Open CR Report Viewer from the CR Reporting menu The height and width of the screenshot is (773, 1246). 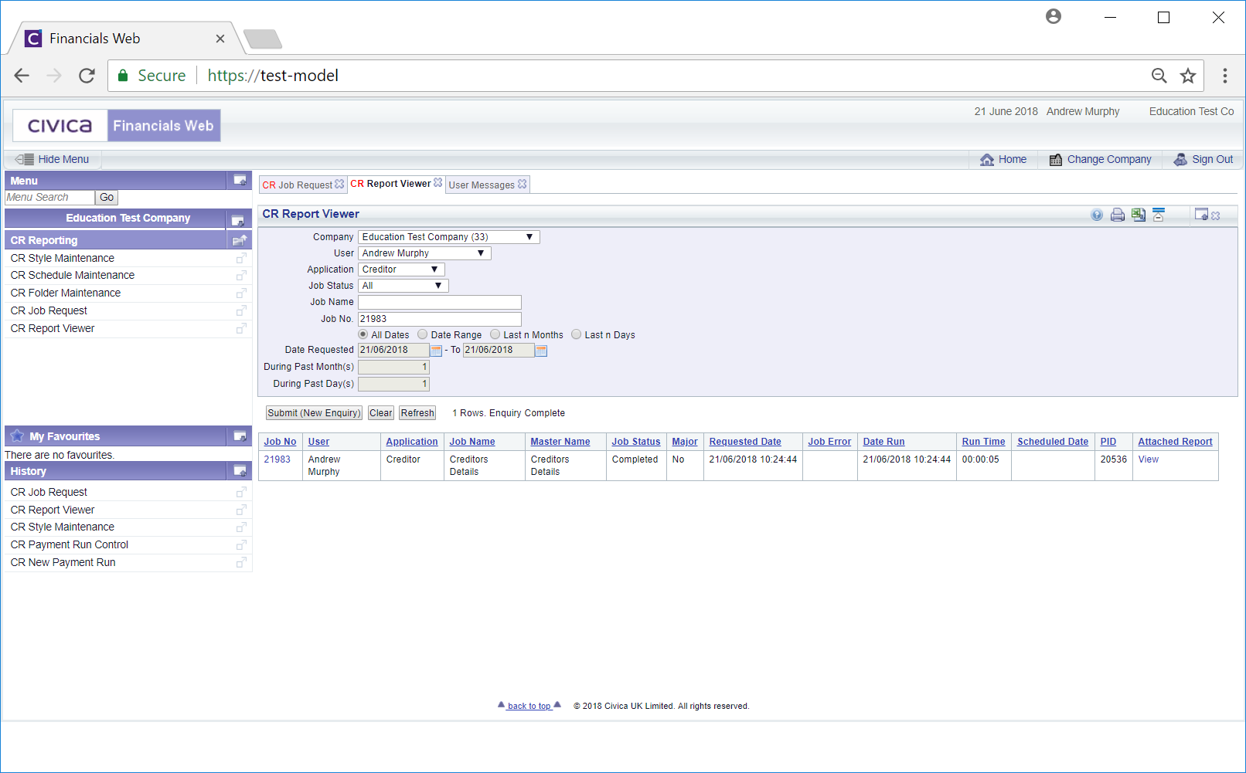coord(53,328)
